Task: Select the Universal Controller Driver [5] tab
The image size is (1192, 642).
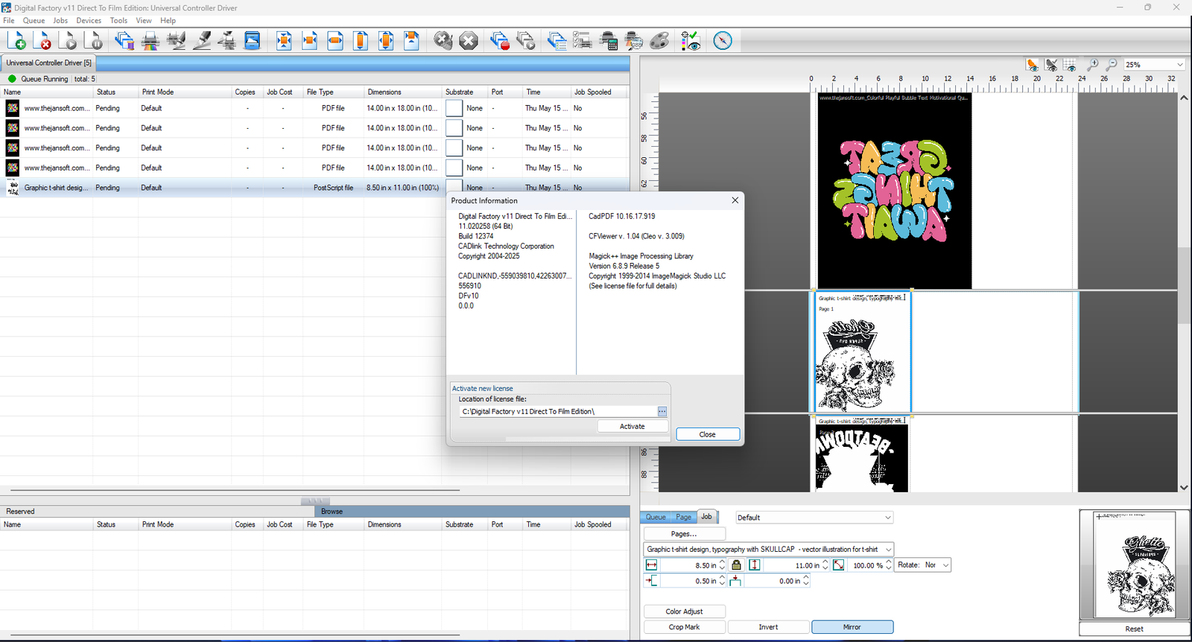Action: point(49,63)
